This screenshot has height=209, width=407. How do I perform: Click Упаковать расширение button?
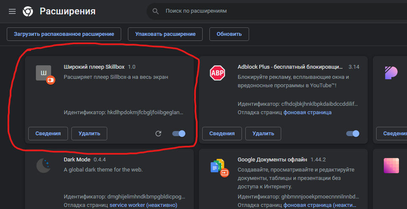[x=166, y=34]
